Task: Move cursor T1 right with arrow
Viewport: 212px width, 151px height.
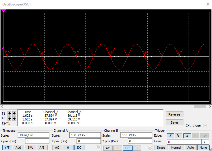Action: coord(14,114)
